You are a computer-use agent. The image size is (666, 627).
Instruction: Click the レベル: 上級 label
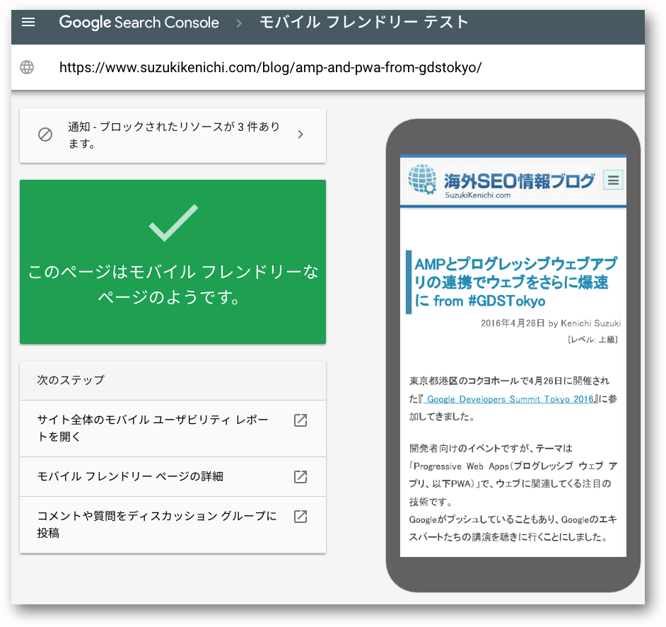tap(592, 339)
